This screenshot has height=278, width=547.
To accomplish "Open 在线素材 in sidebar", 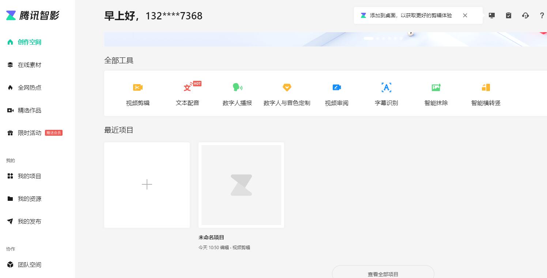I will tap(30, 65).
